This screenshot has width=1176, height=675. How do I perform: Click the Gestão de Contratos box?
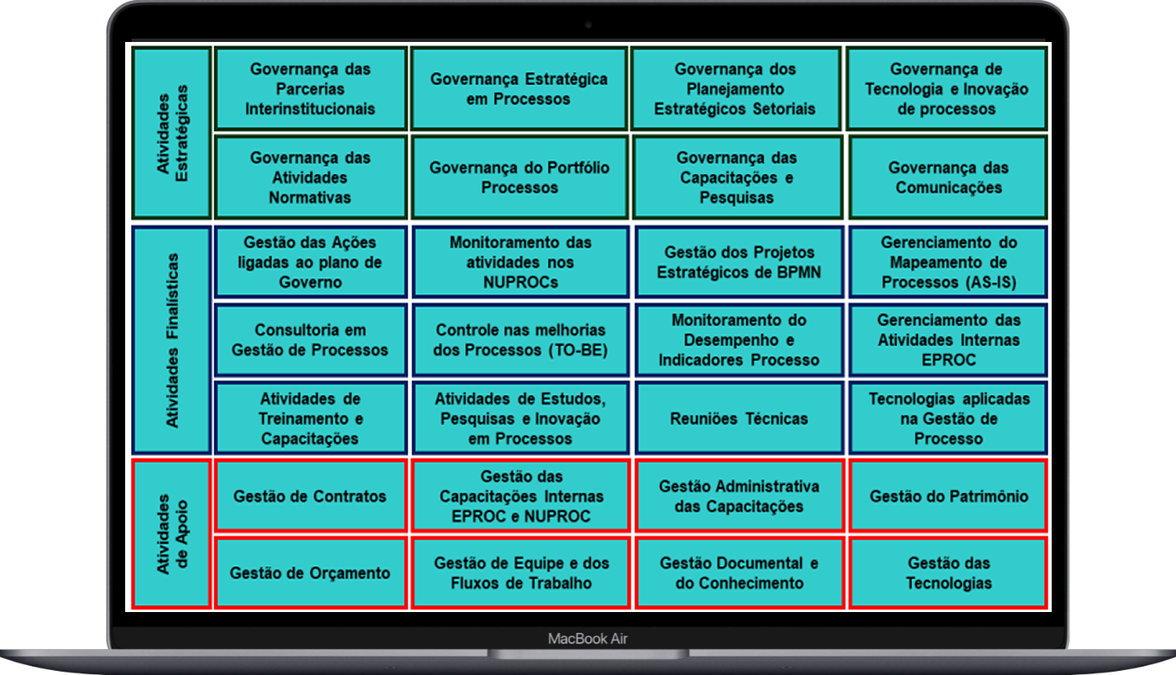(310, 496)
